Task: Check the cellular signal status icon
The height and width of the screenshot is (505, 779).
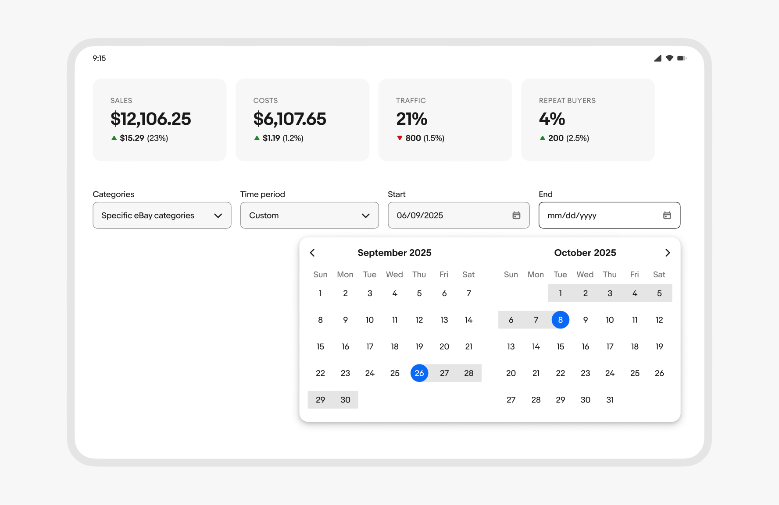Action: [658, 58]
